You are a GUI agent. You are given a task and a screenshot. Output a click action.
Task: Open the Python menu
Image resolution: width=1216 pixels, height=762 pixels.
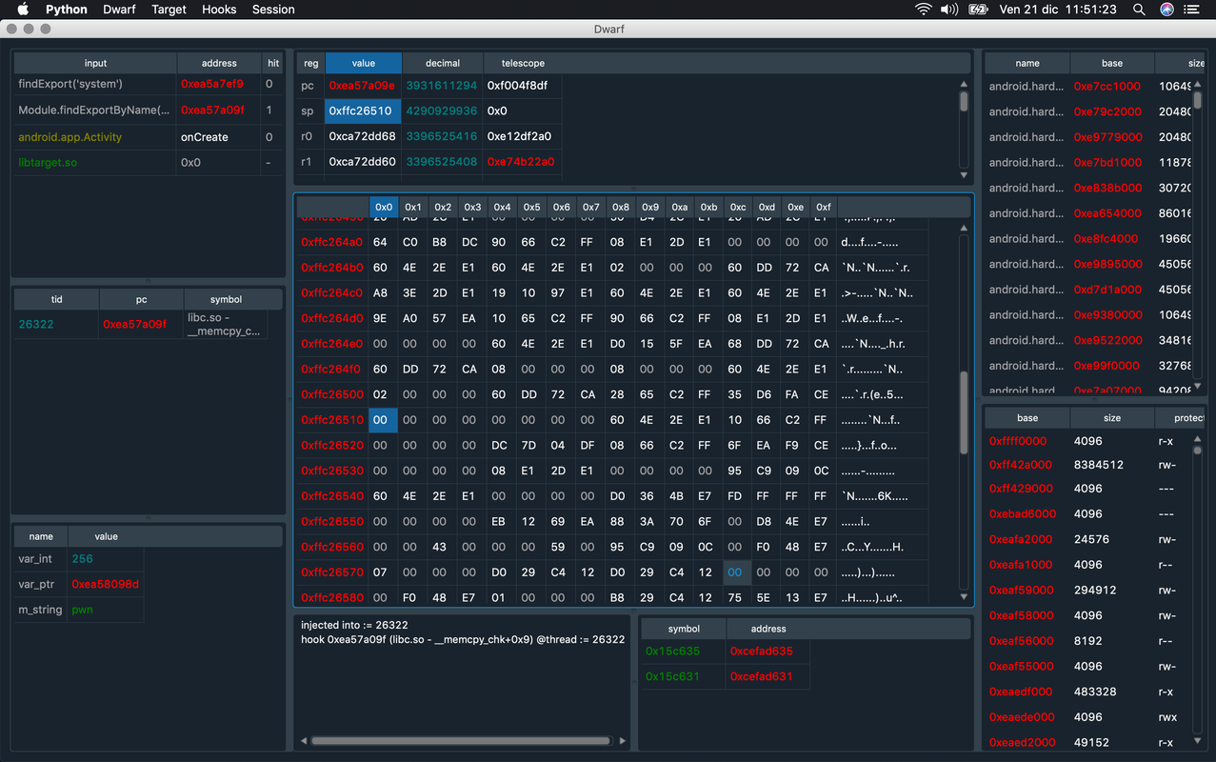pyautogui.click(x=67, y=10)
